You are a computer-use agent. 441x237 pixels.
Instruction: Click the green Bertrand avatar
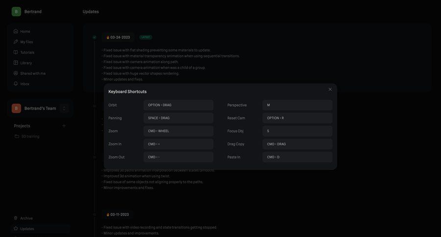click(16, 12)
